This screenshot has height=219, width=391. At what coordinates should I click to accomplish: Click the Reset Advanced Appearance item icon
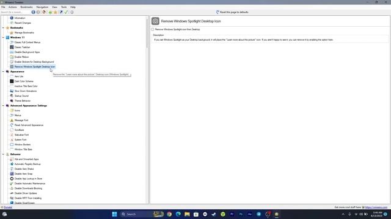pos(12,125)
